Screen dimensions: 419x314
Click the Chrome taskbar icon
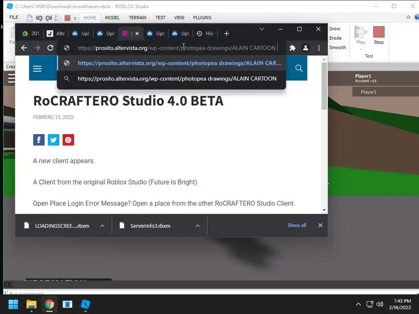click(x=50, y=304)
